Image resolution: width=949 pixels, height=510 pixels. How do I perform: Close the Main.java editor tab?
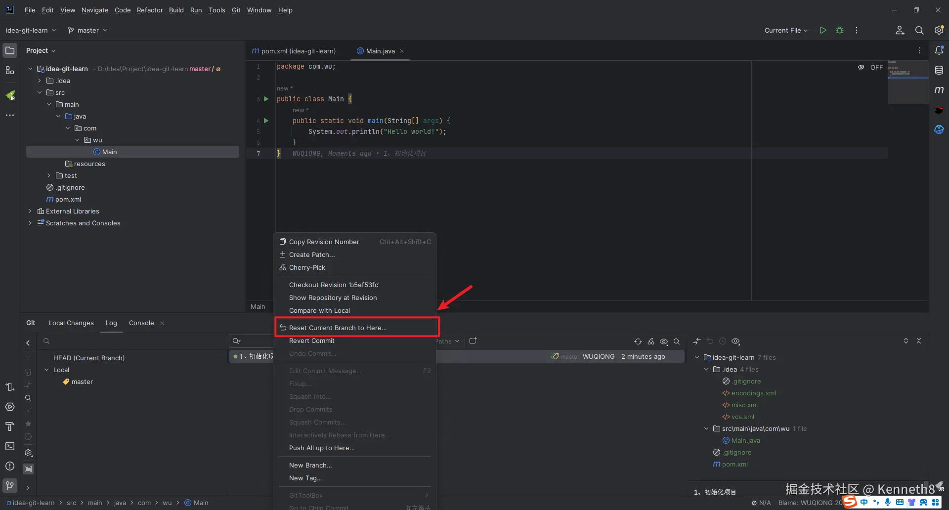click(402, 51)
